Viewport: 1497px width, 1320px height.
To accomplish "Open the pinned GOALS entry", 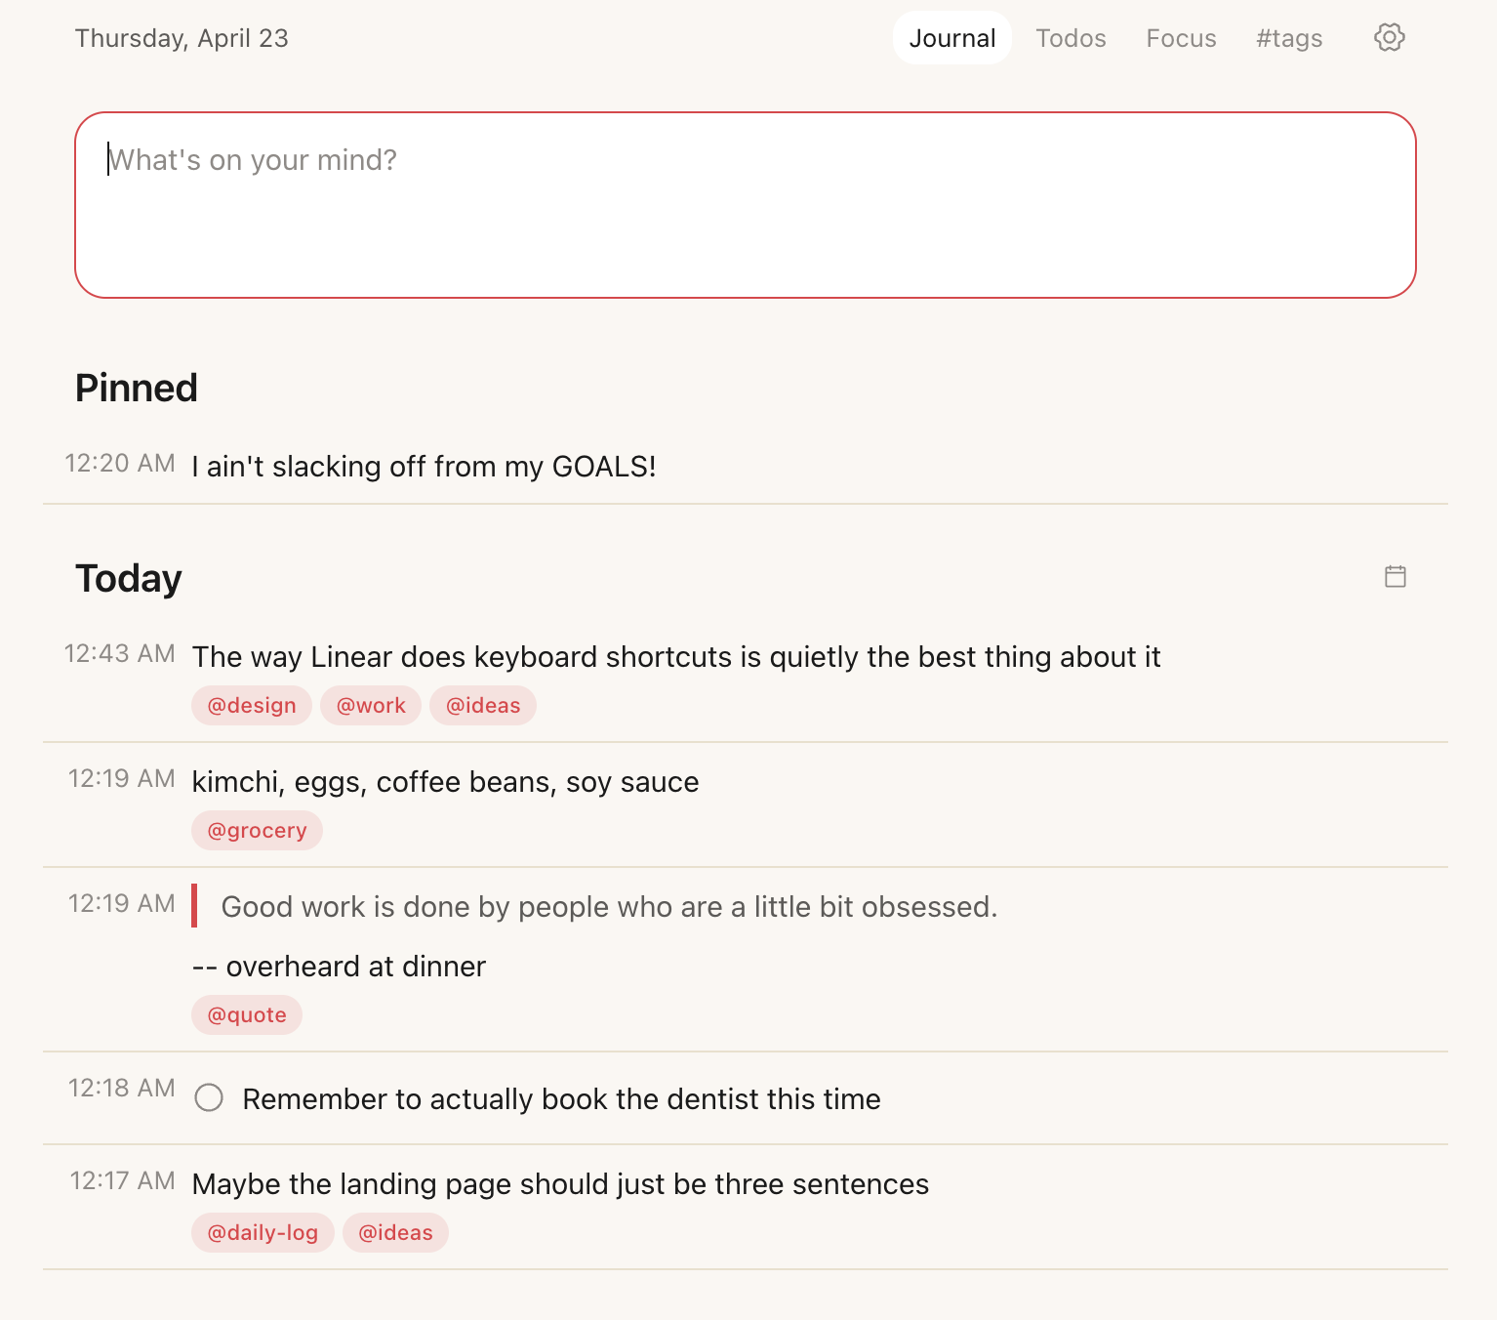I will (x=424, y=467).
